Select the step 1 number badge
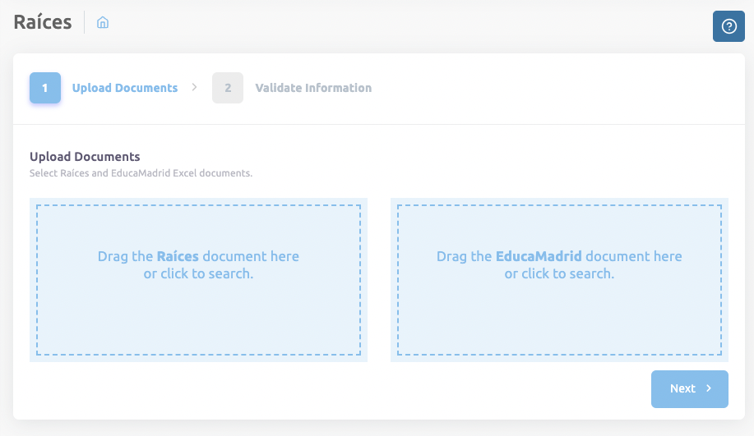This screenshot has height=436, width=754. 45,88
